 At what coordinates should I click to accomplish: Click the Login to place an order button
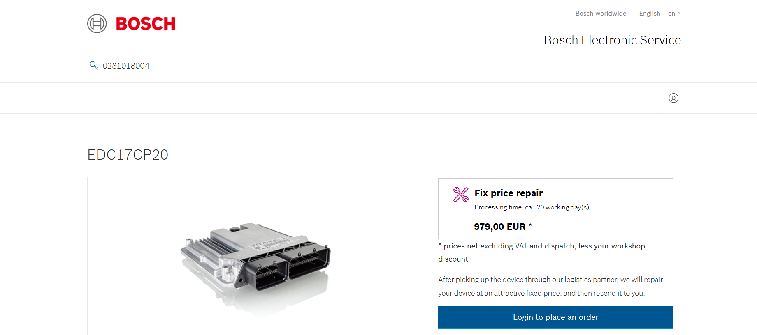pos(556,317)
